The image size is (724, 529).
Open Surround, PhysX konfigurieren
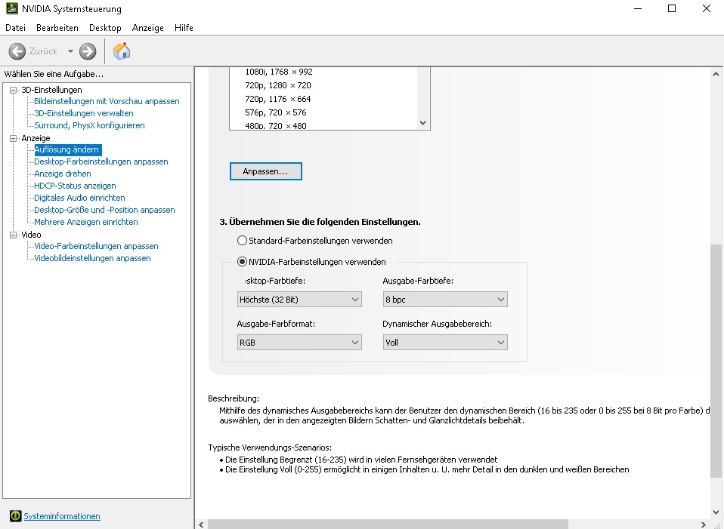click(89, 125)
